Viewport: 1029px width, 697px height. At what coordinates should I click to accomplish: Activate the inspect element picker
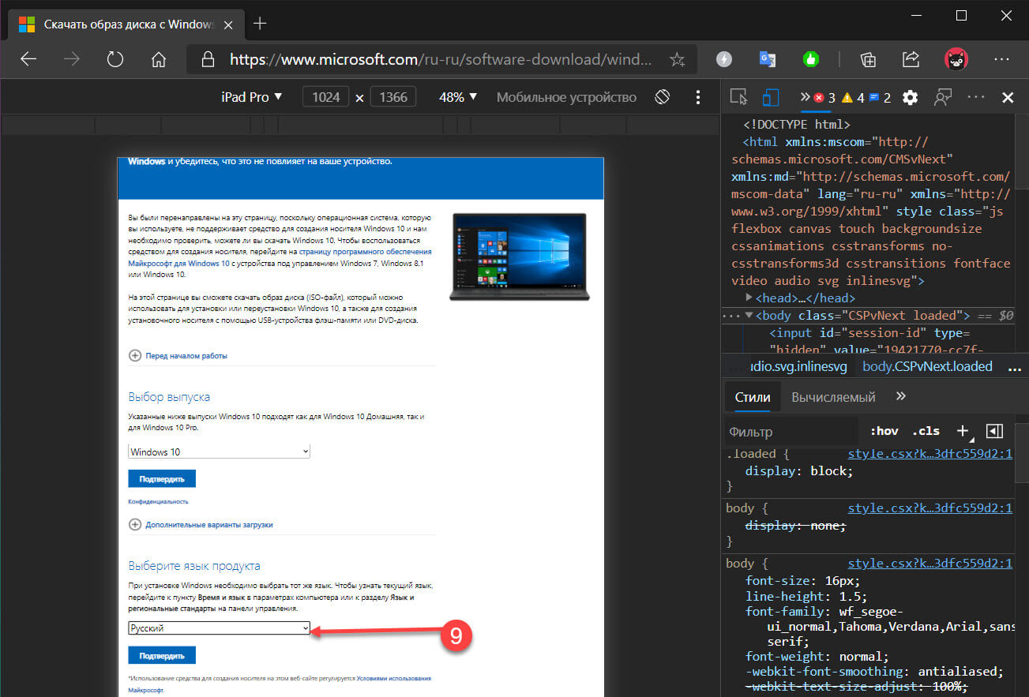pyautogui.click(x=738, y=97)
